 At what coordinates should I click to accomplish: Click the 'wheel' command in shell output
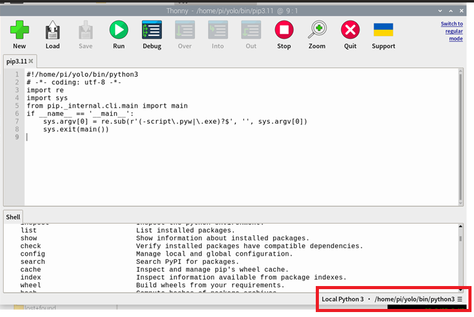30,285
